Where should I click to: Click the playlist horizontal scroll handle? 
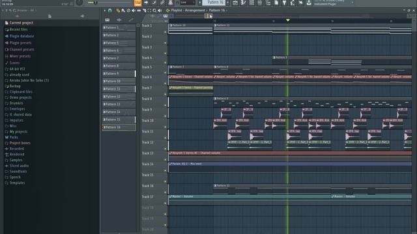208,16
